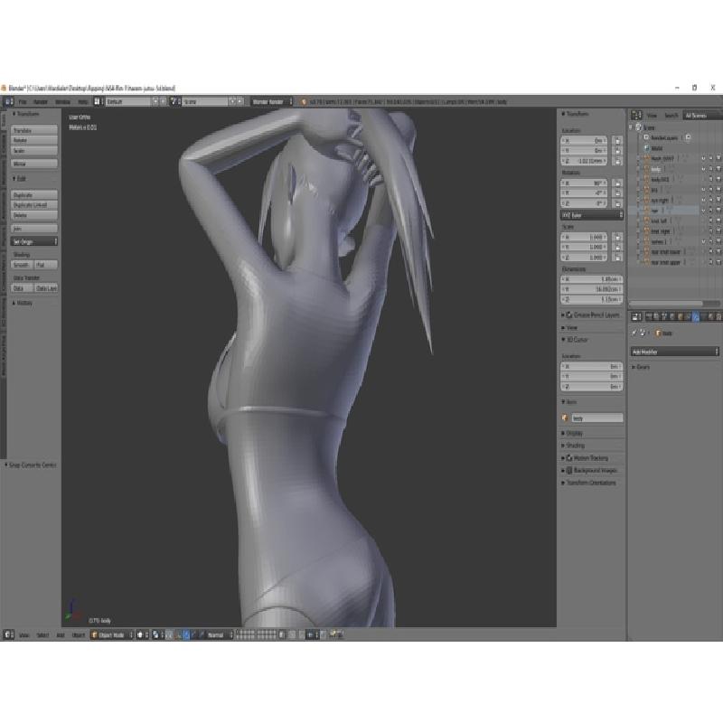Open the File menu

(x=23, y=102)
